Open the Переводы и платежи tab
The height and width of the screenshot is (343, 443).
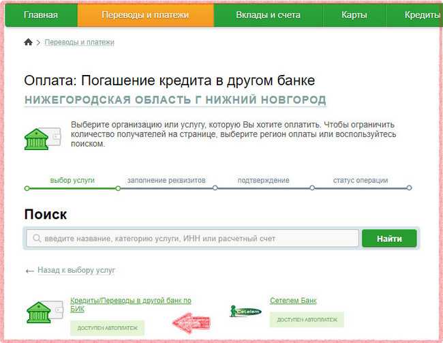[145, 15]
